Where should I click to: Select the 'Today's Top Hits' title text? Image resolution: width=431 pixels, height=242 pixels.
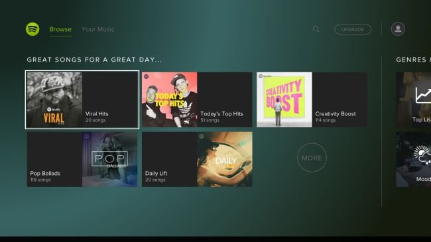tap(221, 114)
